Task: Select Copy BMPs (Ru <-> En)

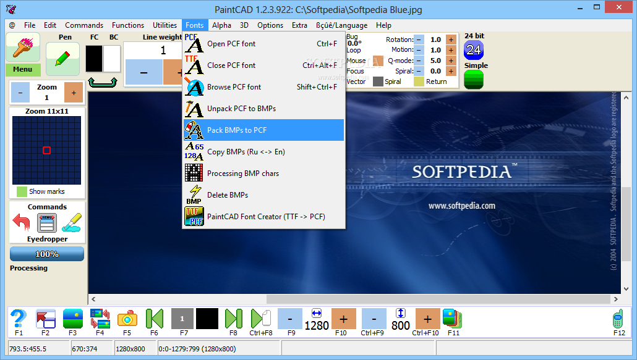Action: click(263, 152)
